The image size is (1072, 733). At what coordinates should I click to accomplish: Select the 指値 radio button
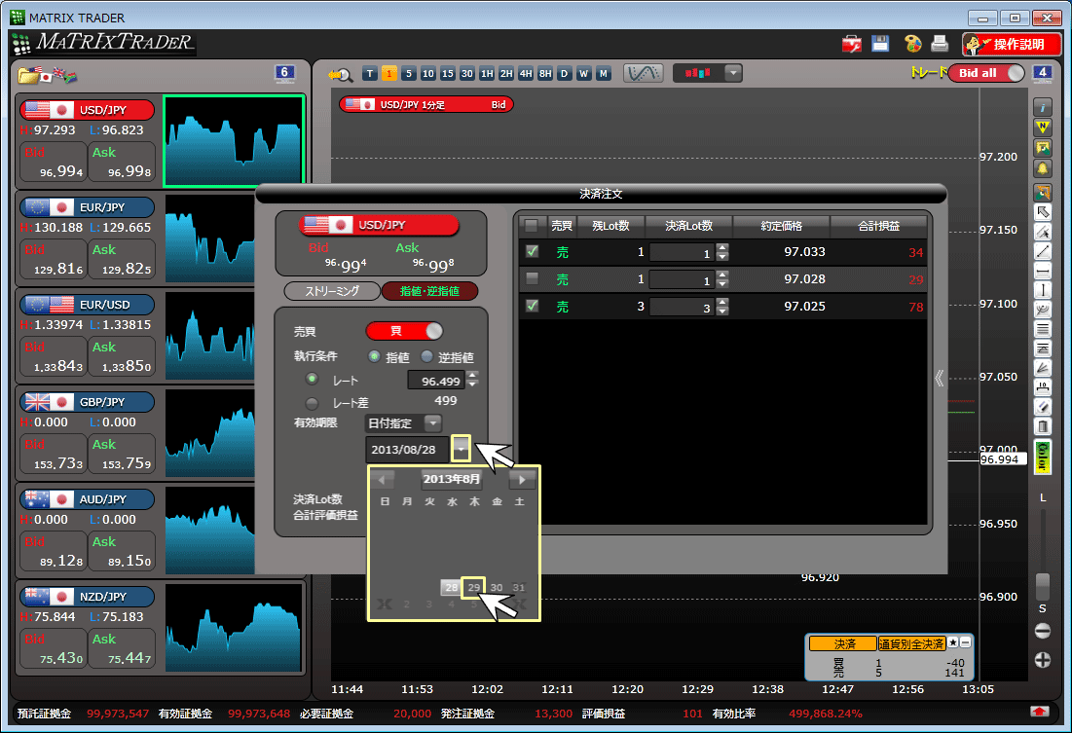374,356
